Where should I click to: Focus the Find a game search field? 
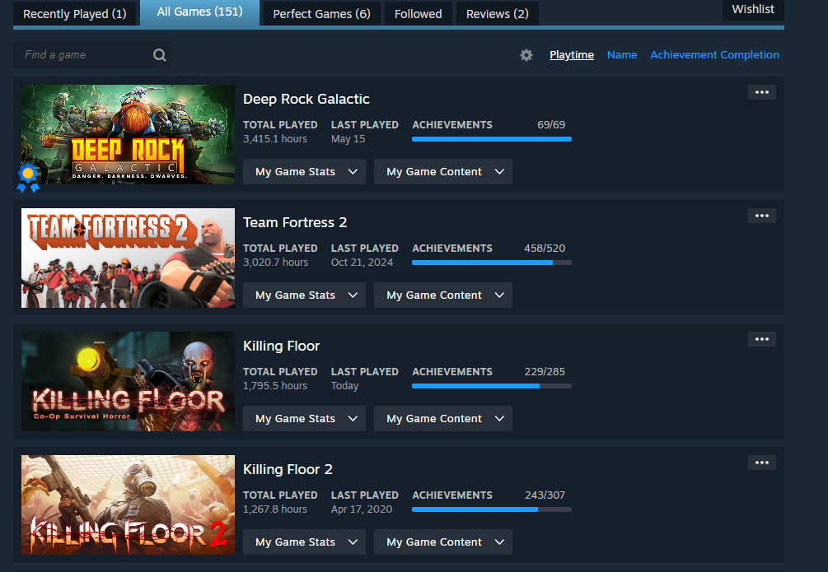pyautogui.click(x=92, y=55)
